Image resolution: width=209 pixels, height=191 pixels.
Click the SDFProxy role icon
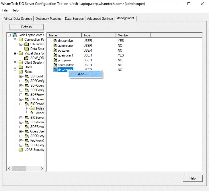[x=27, y=95]
